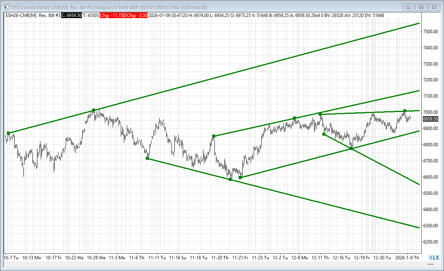Close the ESH26-CME chart window

[x=434, y=7]
